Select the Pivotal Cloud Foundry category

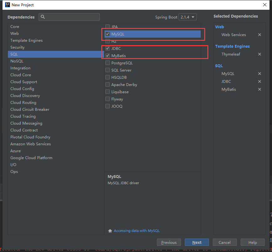56,137
